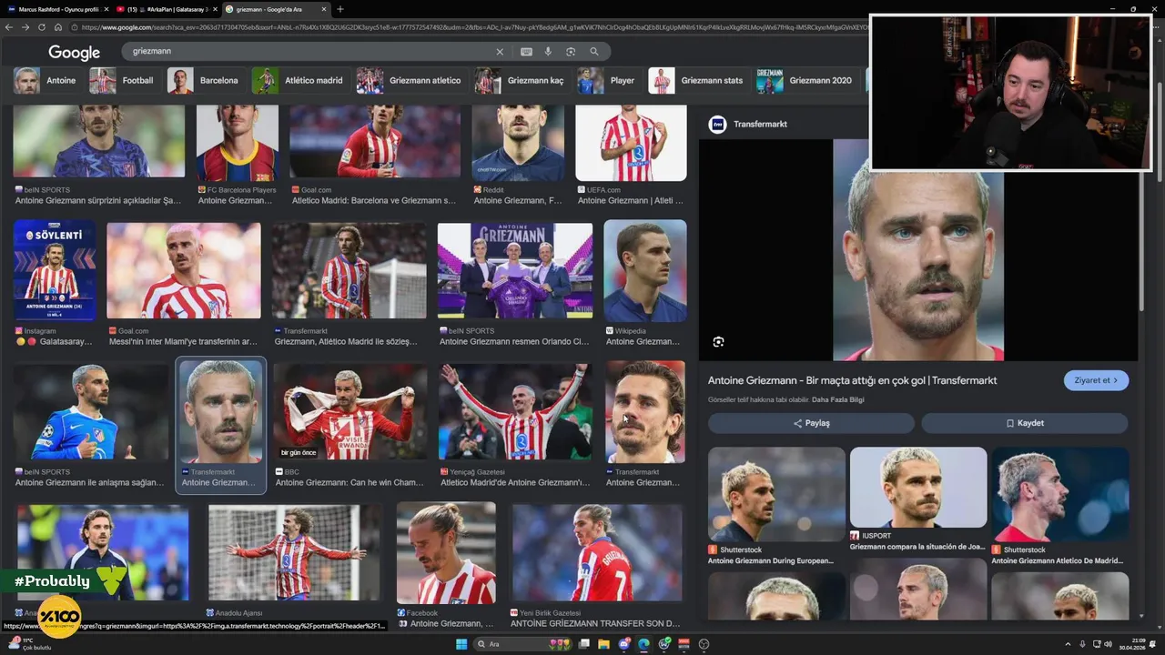The image size is (1165, 655).
Task: Select the griezmann Google'da Ara tab
Action: tap(276, 9)
